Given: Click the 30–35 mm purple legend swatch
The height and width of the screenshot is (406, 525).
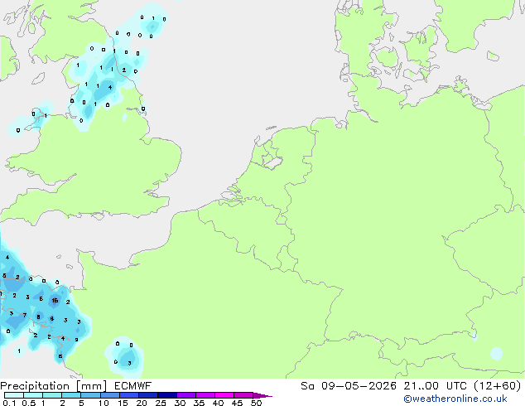Looking at the screenshot, I should pos(185,395).
